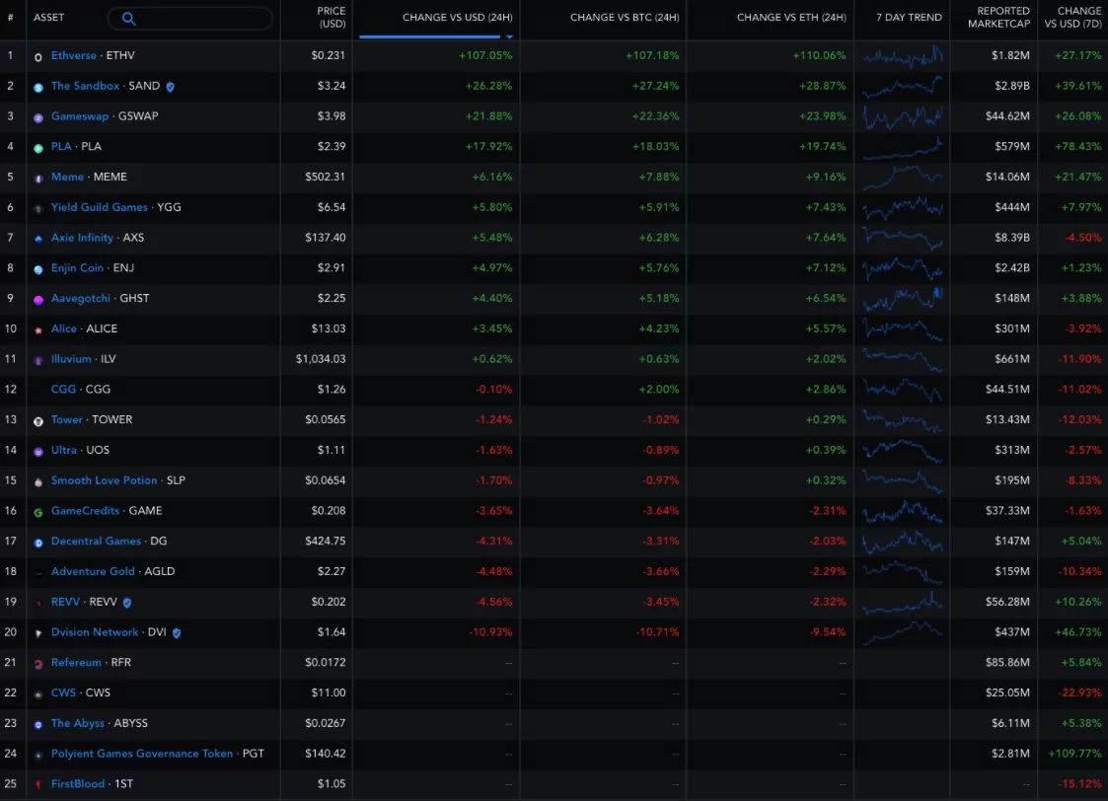This screenshot has width=1108, height=801.
Task: Click the Dvision Network logo
Action: coord(38,634)
